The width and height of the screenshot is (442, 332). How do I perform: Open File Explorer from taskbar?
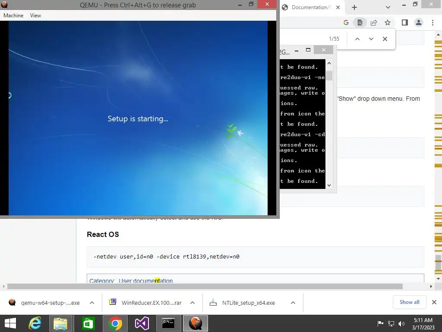60,323
